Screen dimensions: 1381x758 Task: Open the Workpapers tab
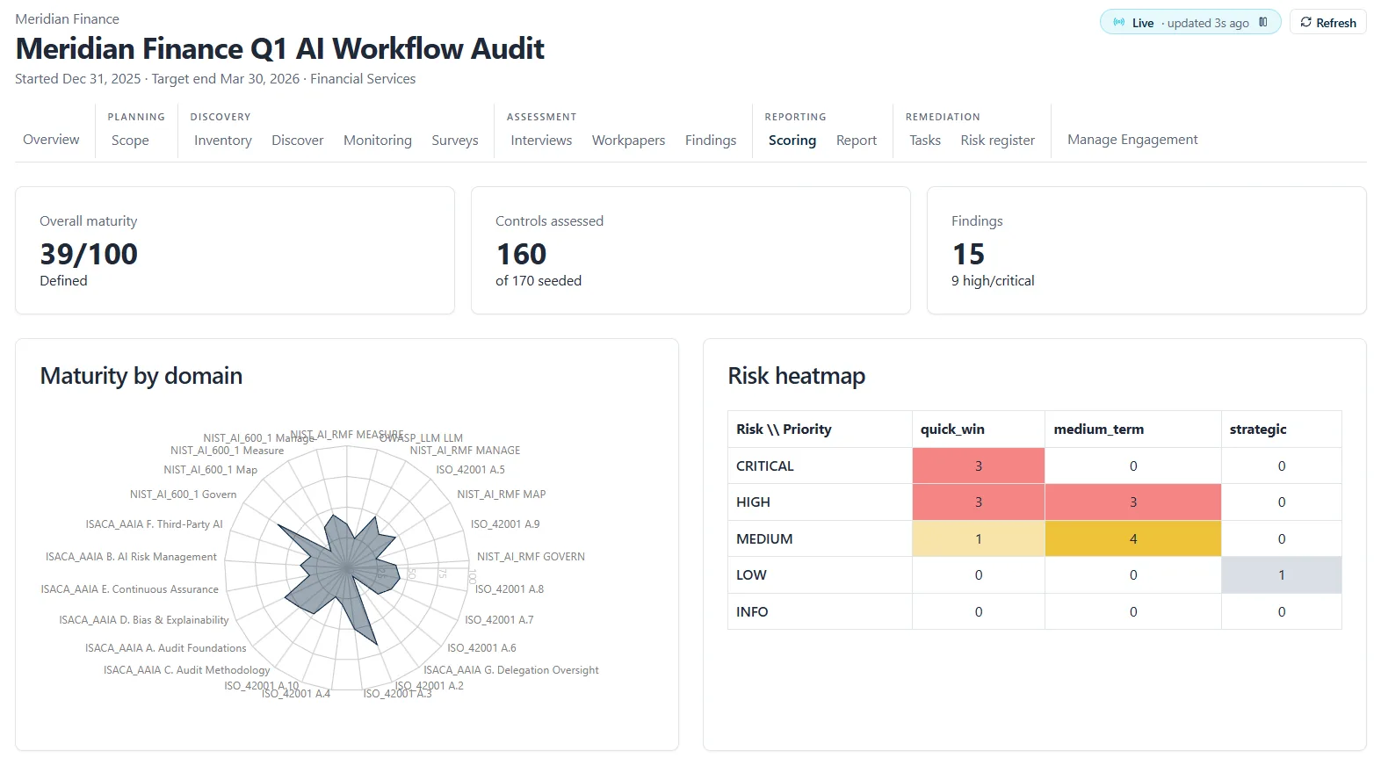(x=628, y=141)
